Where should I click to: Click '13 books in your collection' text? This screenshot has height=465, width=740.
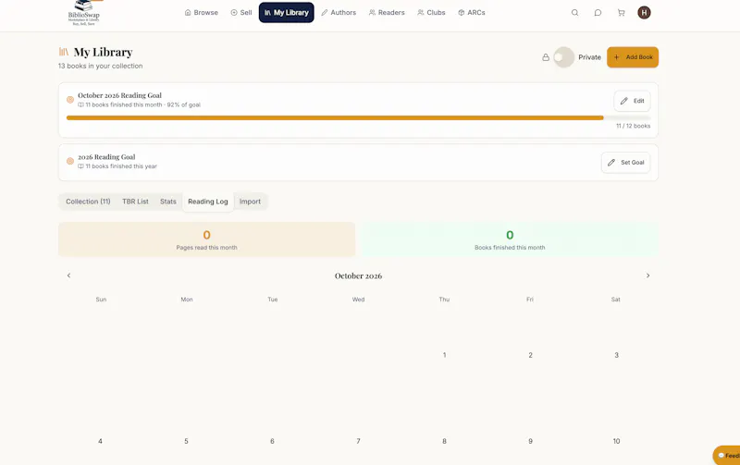click(x=100, y=66)
